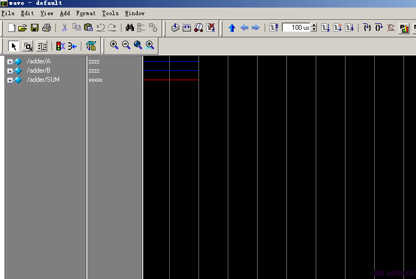Open a file with the folder icon

[23, 28]
